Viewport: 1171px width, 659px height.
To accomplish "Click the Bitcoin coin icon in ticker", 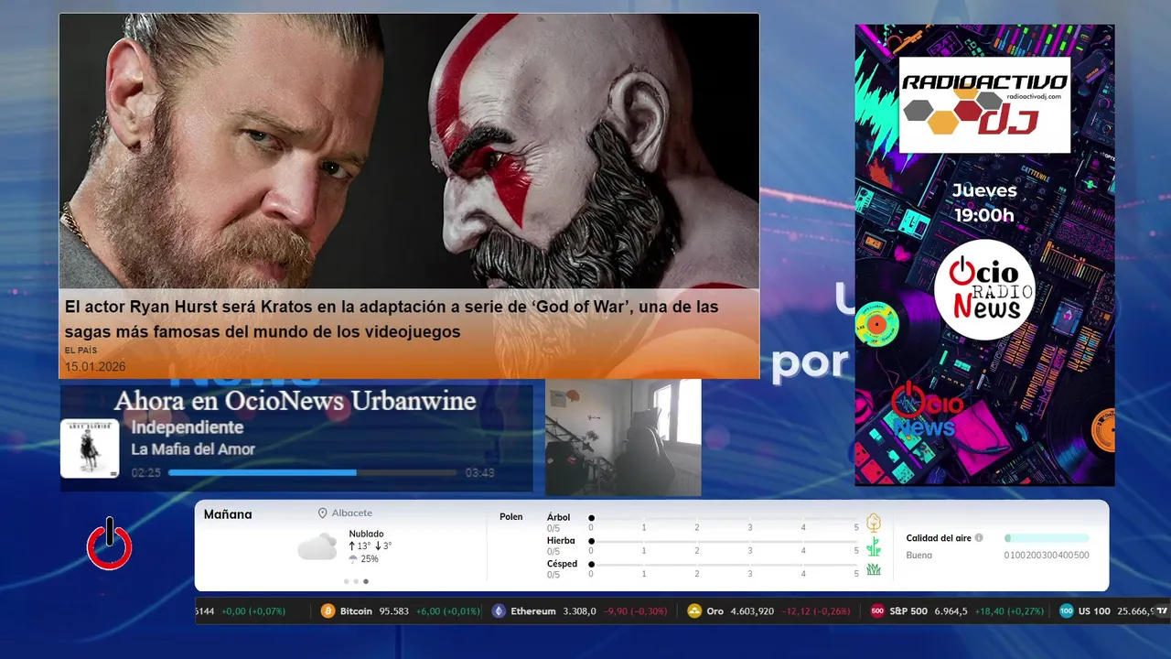I will [328, 610].
